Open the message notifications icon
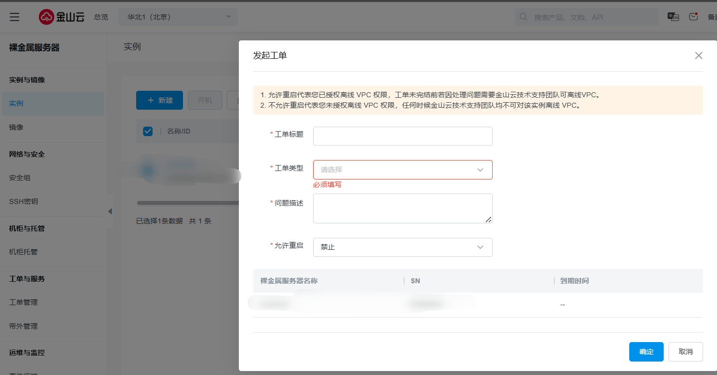 click(x=693, y=17)
